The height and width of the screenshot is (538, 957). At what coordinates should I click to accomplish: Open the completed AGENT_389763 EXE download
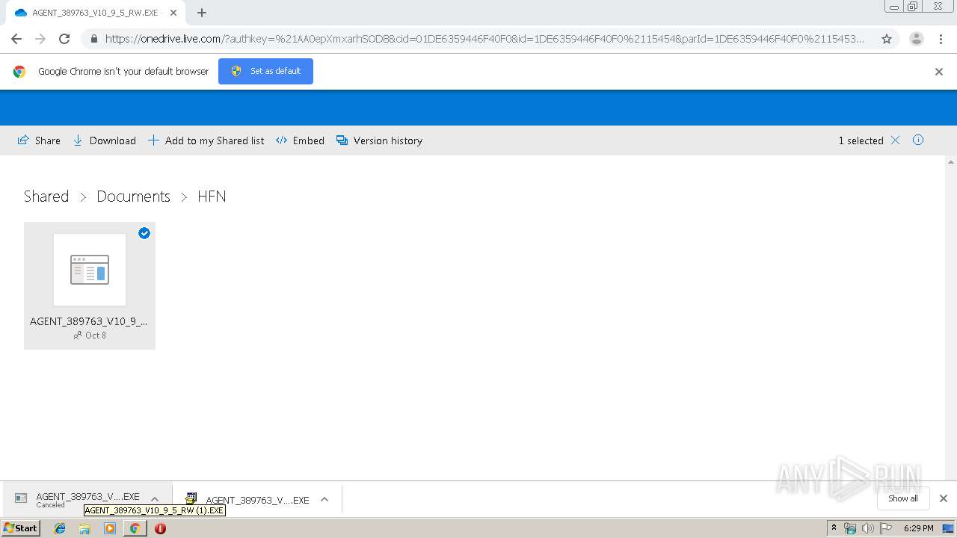tap(247, 500)
